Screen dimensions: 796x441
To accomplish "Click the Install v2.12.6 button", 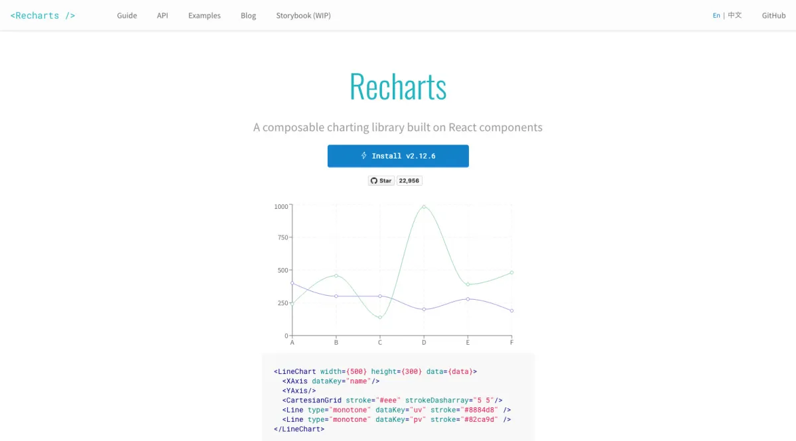I will (398, 156).
